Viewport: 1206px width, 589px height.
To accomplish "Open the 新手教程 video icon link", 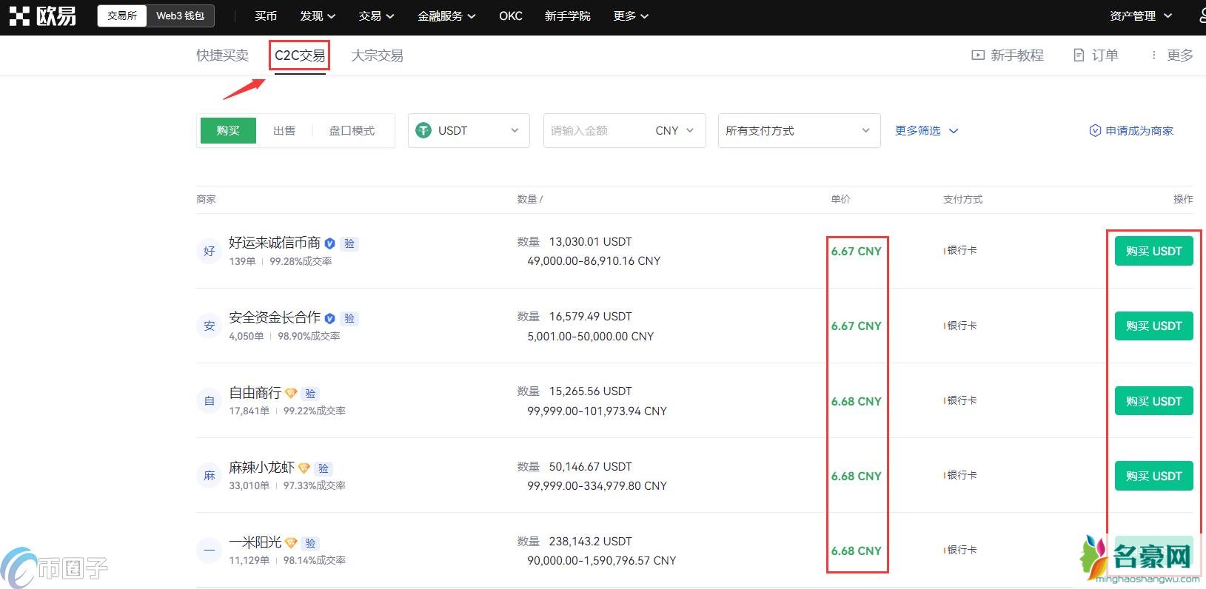I will point(978,55).
